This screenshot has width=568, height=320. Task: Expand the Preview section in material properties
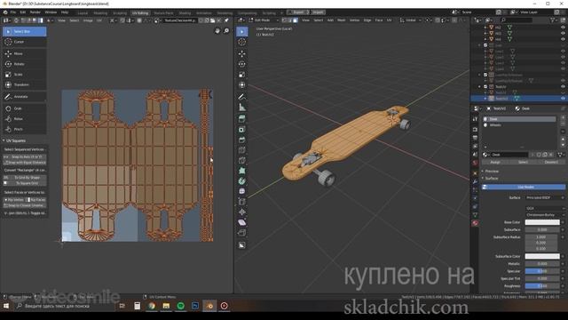(x=492, y=172)
